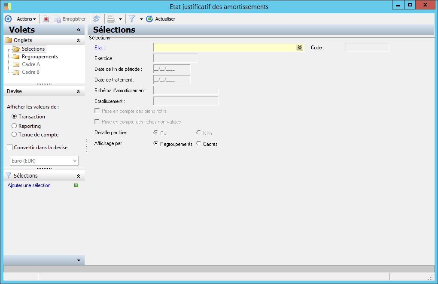Click the red delete icon in toolbar
This screenshot has height=284, width=438.
pyautogui.click(x=46, y=19)
